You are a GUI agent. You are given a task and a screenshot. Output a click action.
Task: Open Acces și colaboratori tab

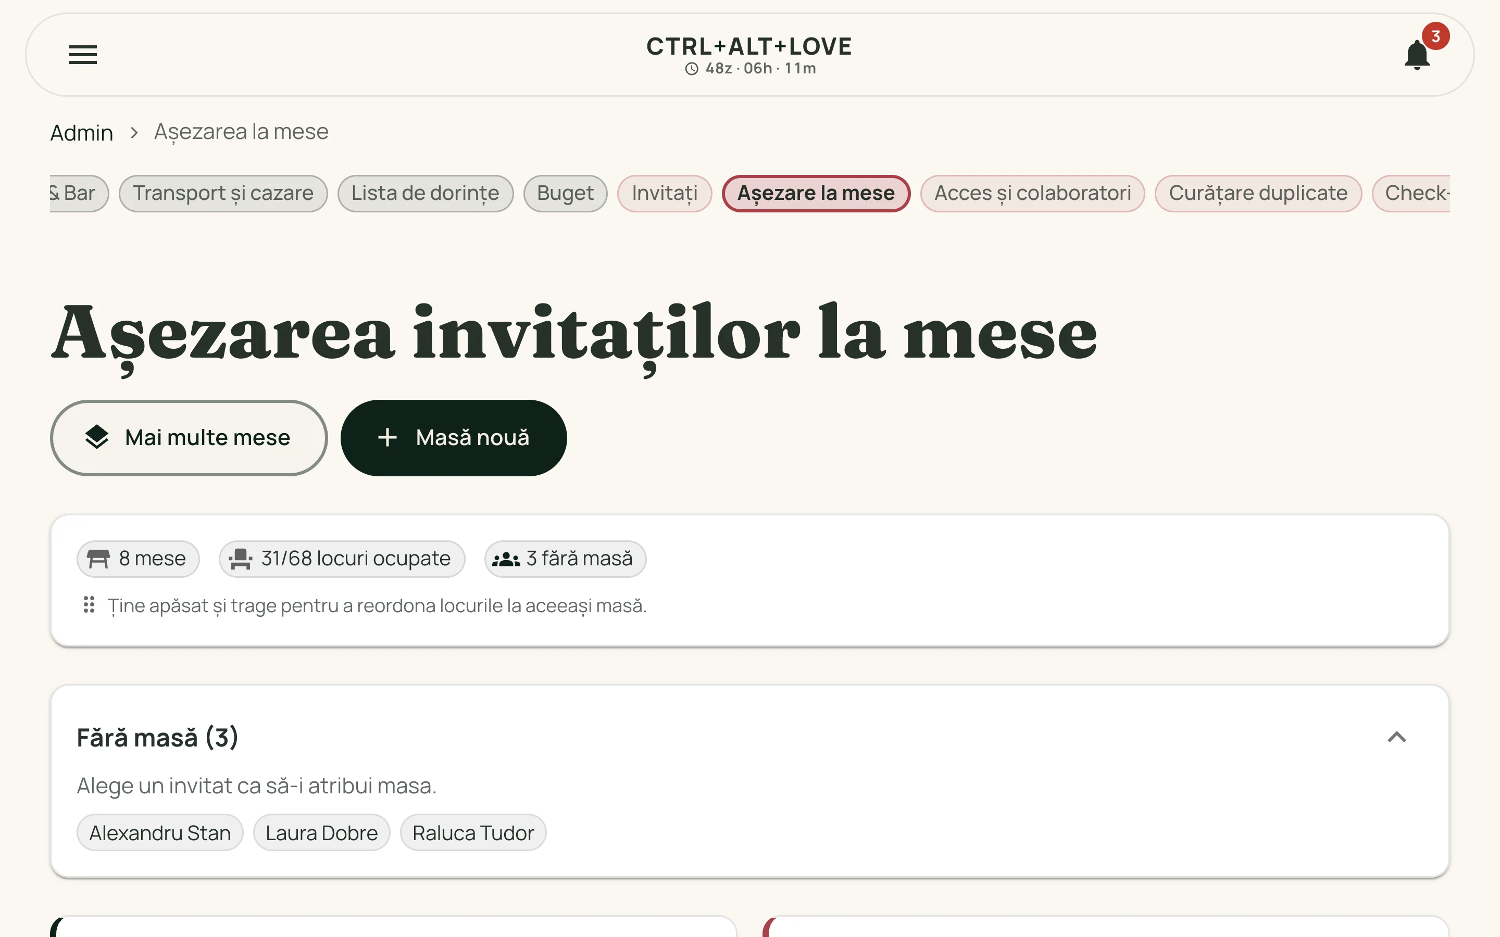[x=1033, y=193]
